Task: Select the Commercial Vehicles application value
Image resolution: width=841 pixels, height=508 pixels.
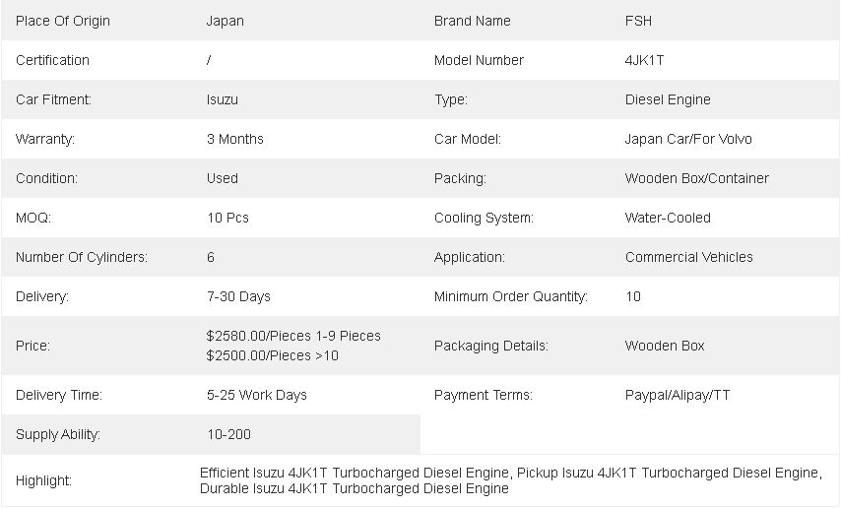Action: click(x=688, y=257)
